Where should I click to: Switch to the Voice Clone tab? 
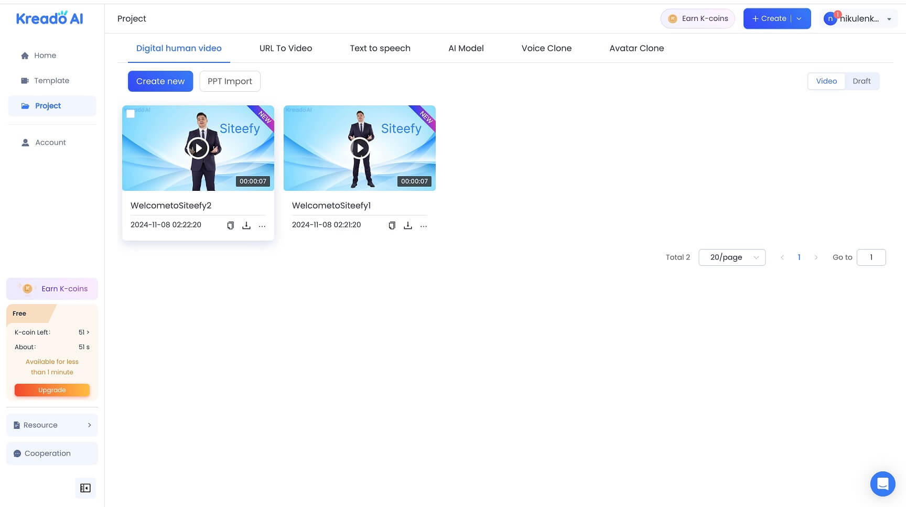click(x=546, y=48)
